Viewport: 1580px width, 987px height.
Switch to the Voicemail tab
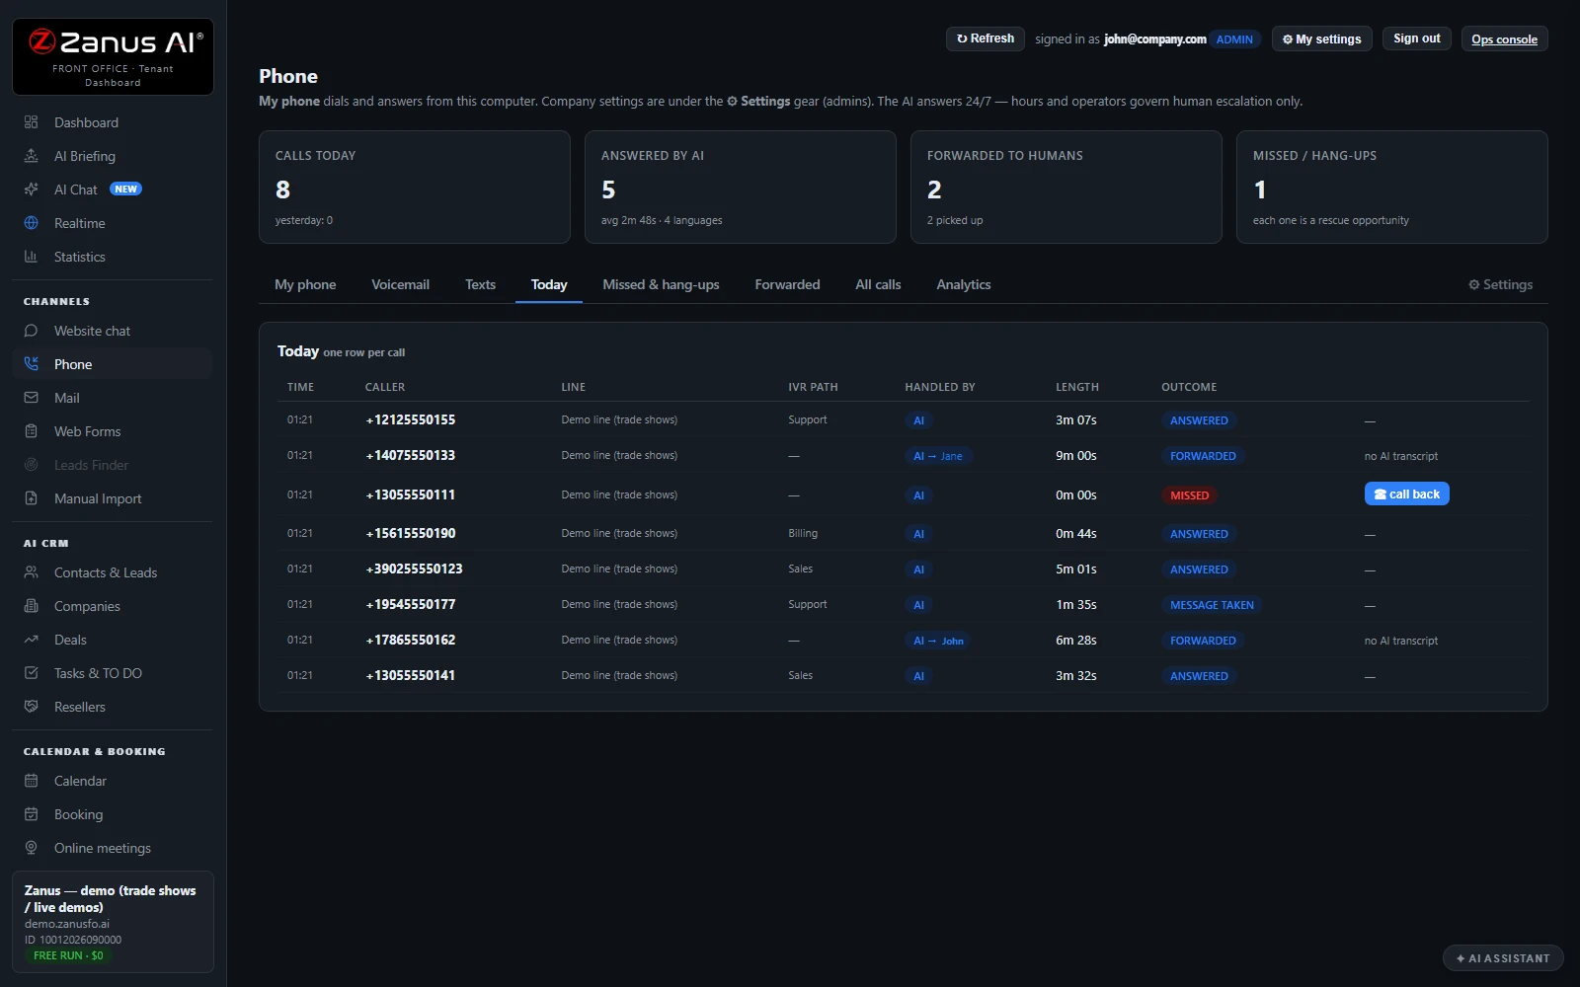(400, 284)
